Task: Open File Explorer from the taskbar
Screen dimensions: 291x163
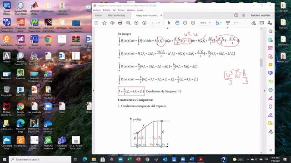Action: pyautogui.click(x=94, y=159)
